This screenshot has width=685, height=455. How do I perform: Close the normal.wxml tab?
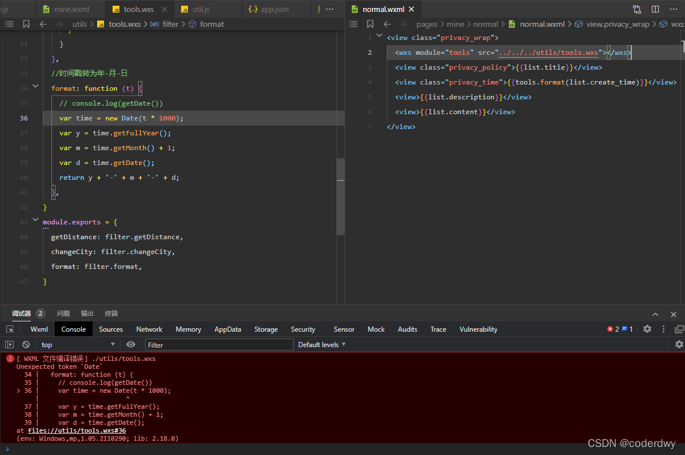(411, 9)
